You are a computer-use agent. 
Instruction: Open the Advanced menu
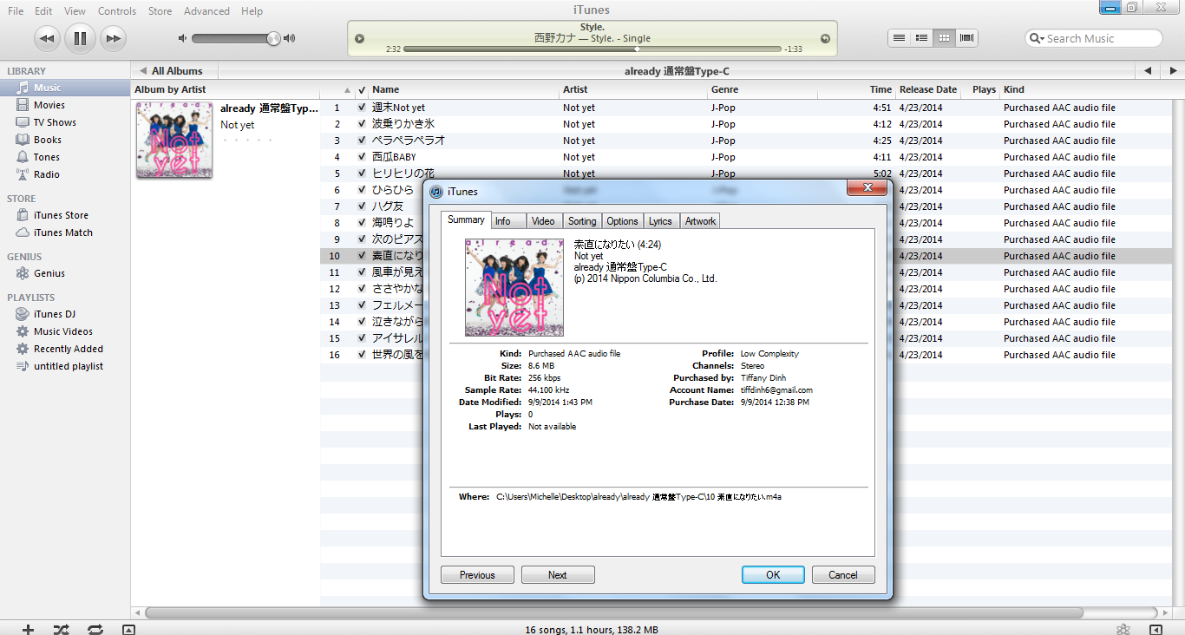pos(206,11)
